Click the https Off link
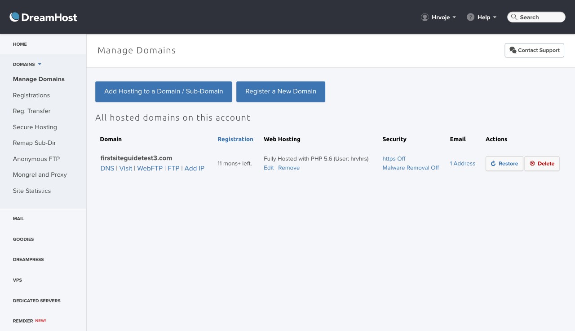 [394, 159]
